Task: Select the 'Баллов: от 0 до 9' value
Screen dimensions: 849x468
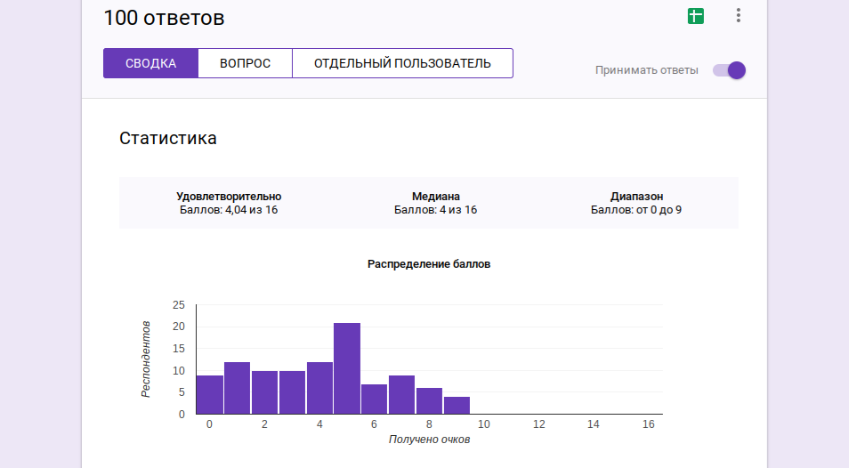Action: tap(636, 210)
